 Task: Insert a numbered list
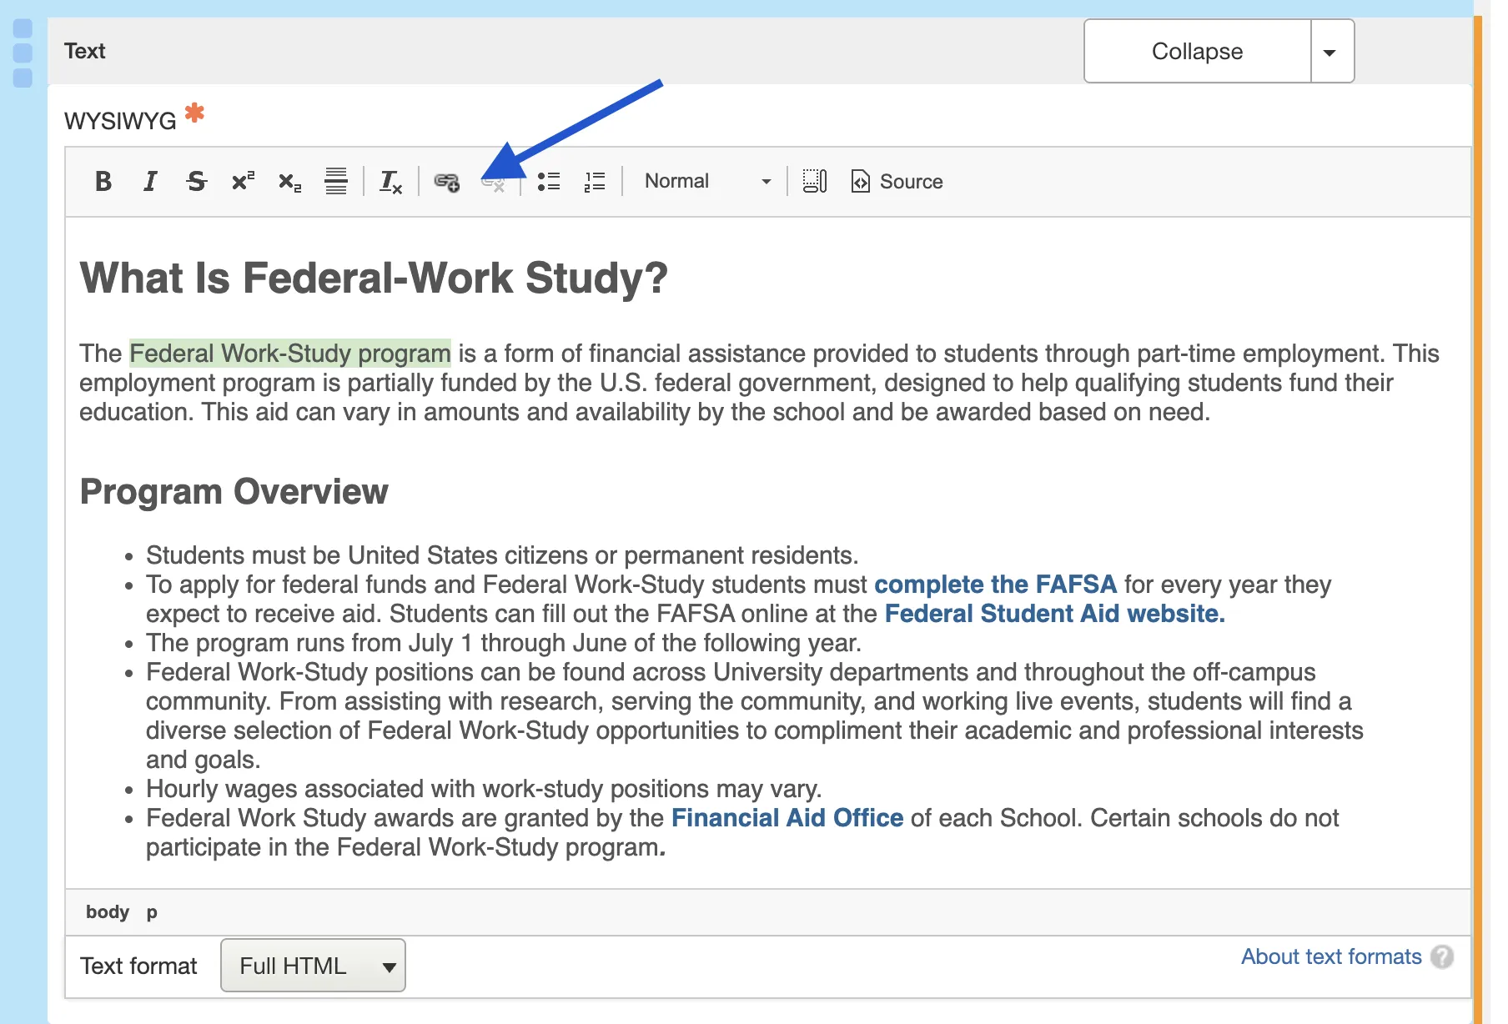coord(595,181)
